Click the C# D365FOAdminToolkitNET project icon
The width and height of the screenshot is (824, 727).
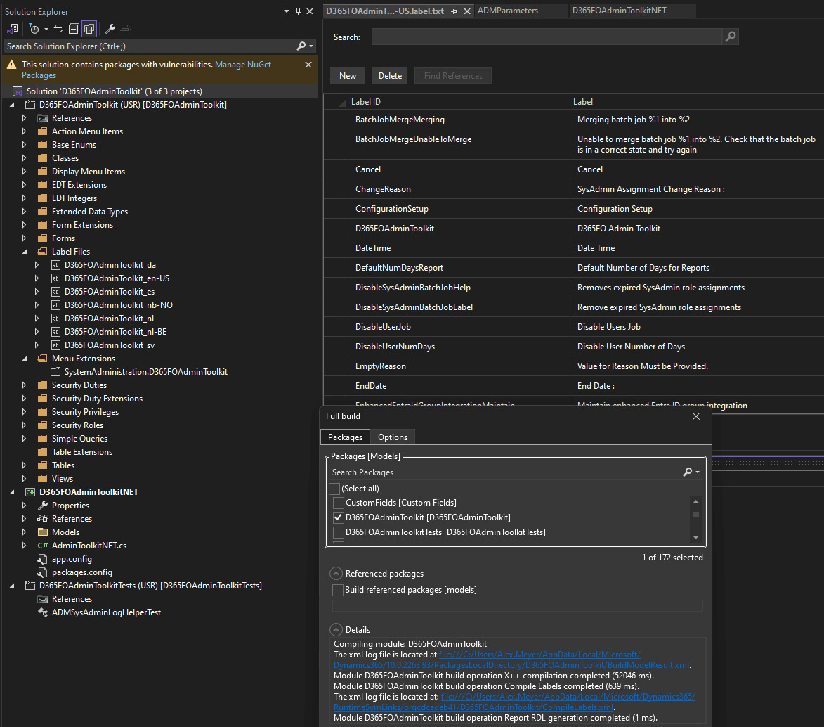point(30,492)
